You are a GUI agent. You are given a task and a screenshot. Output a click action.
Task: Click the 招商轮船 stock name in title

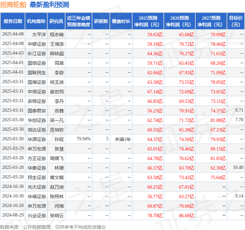(x=13, y=5)
